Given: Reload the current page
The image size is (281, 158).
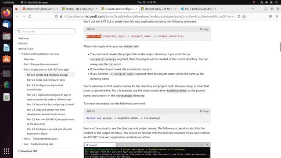Looking at the screenshot, I should (30, 17).
